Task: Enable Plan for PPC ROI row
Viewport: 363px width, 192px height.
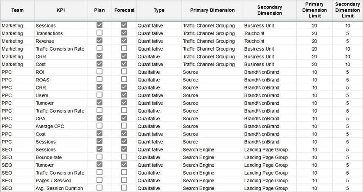Action: pyautogui.click(x=100, y=71)
